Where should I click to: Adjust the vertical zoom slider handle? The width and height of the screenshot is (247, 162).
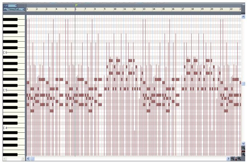(243, 151)
